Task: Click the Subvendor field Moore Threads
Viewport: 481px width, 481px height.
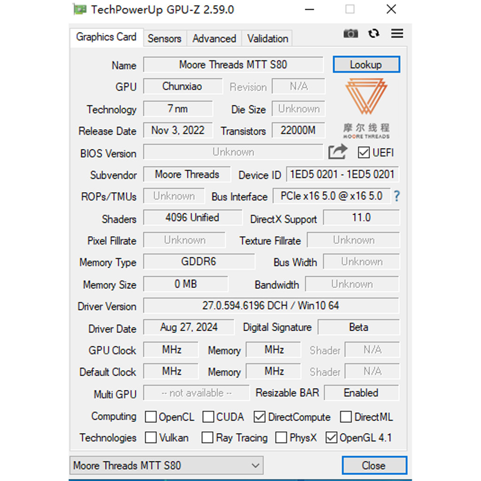Action: (187, 174)
